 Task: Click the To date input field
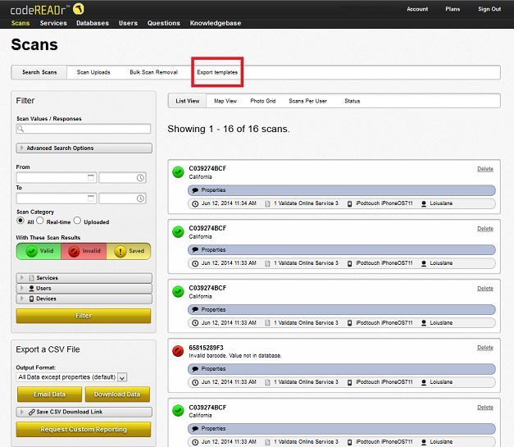click(x=57, y=198)
